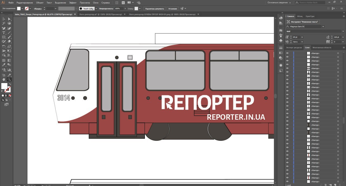Viewport: 346px width, 186px height.
Task: Enable Draw Normal mode
Action: (x=3, y=100)
